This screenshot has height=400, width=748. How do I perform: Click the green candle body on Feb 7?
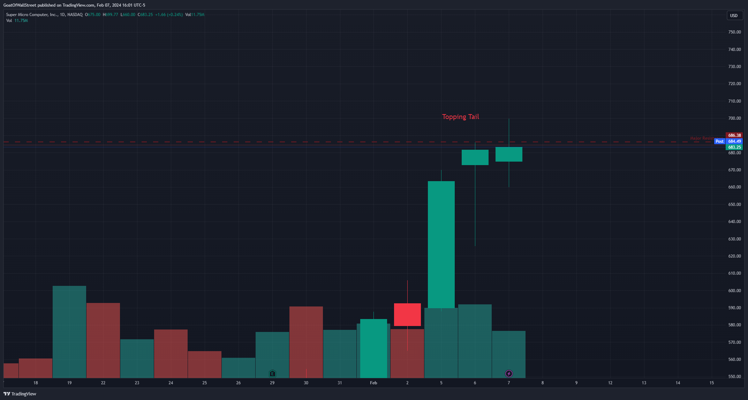[x=509, y=154]
